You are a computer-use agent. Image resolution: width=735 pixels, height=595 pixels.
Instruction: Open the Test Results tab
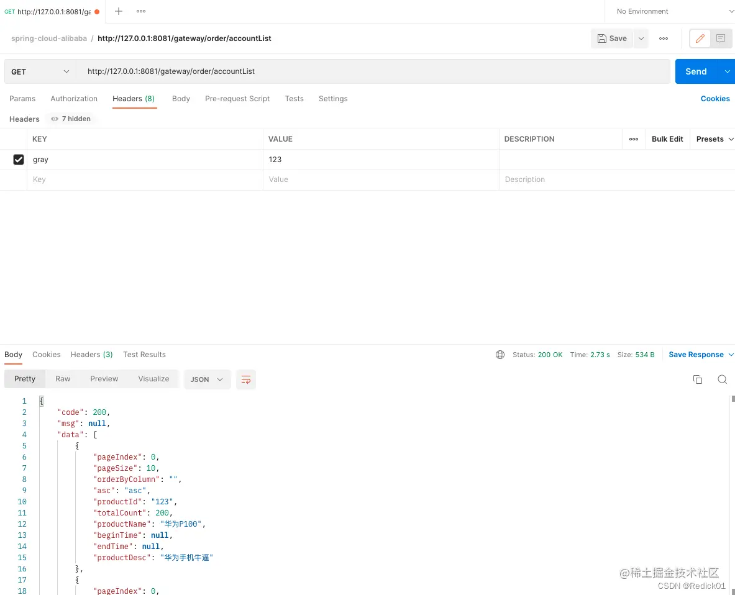[x=144, y=355]
